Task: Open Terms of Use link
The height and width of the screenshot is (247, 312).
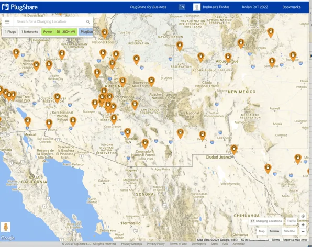Action: coord(178,244)
